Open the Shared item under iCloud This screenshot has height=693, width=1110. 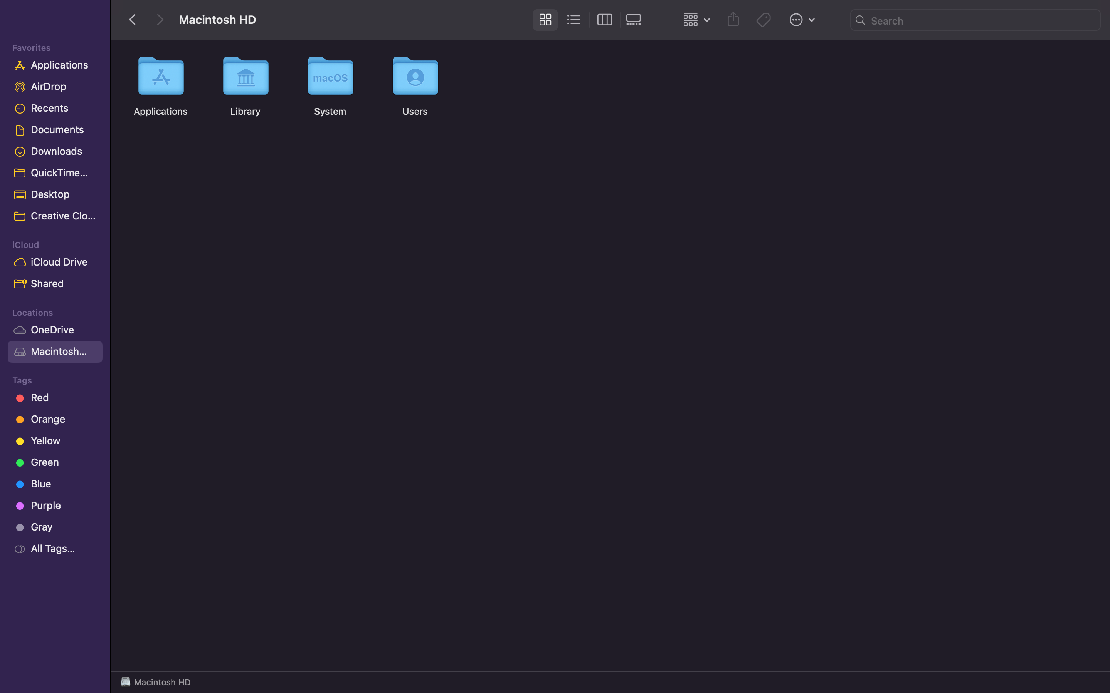point(55,284)
